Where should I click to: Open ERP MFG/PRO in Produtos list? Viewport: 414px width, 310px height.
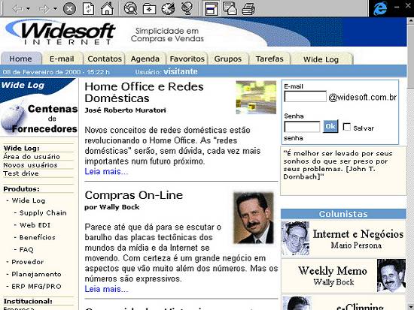tap(36, 286)
